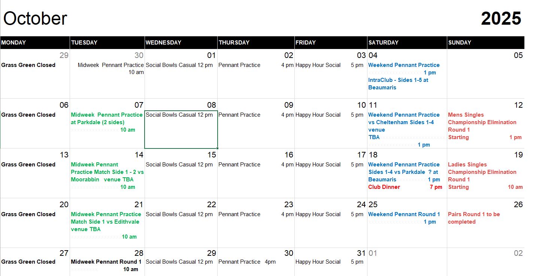Select the SUNDAY header cell

point(485,43)
